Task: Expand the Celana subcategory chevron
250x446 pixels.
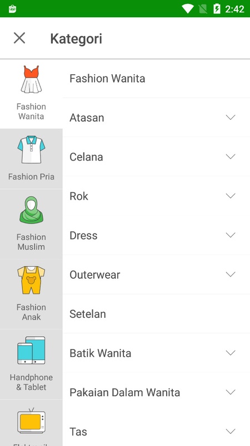Action: tap(231, 157)
